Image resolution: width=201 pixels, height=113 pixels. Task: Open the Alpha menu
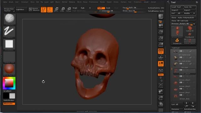[x=5, y=2]
